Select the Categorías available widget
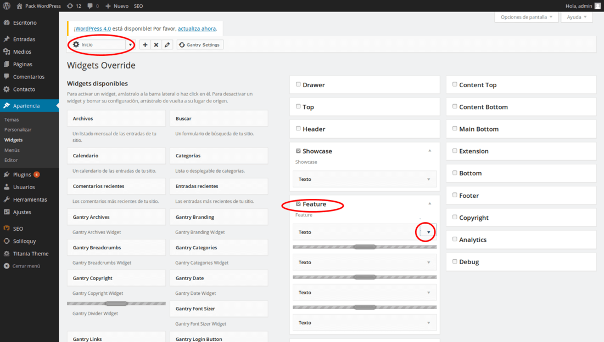 [x=219, y=156]
